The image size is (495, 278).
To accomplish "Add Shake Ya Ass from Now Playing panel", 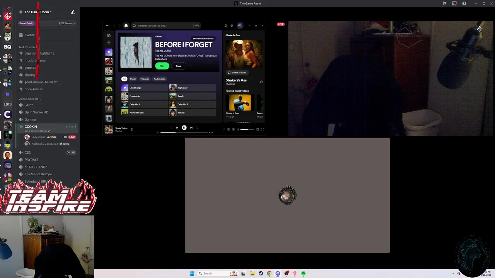I will click(261, 82).
